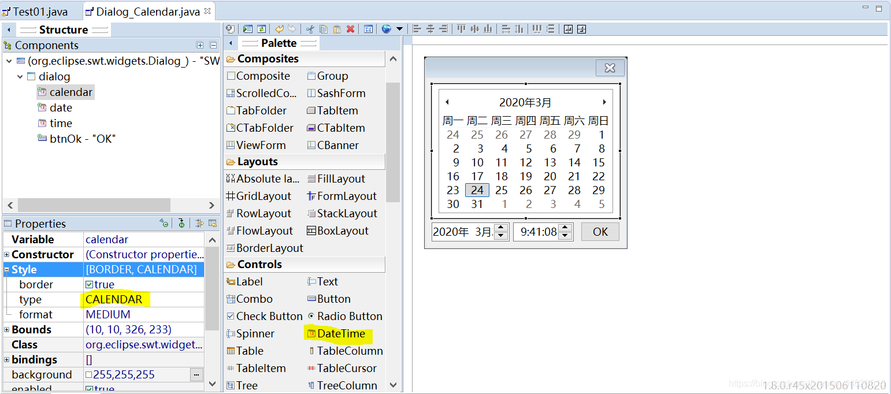Collapse the Style property group
891x394 pixels.
(x=7, y=270)
